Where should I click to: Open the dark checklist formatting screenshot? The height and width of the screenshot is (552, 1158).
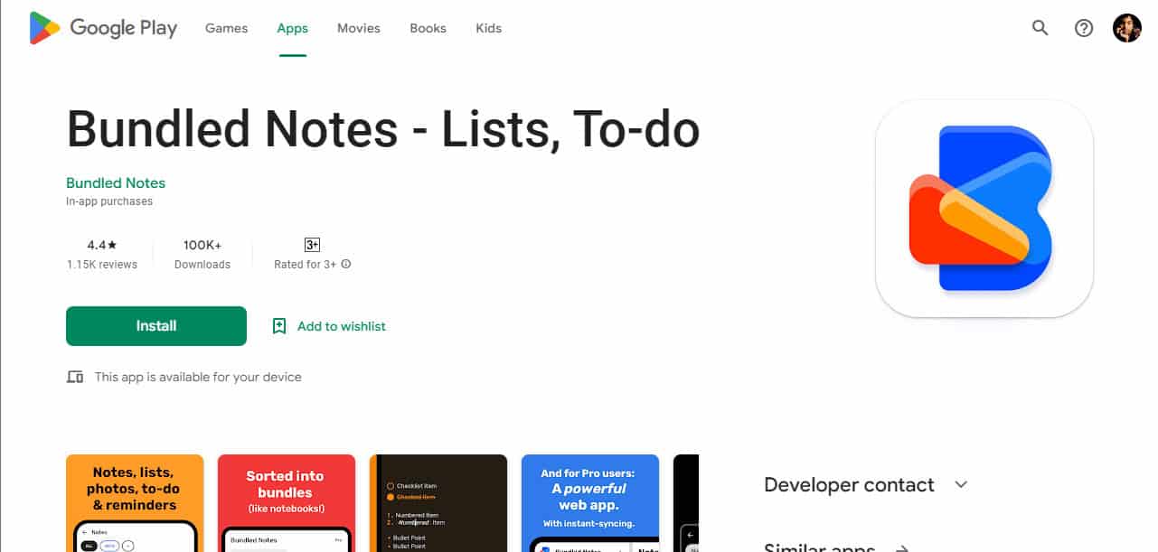438,503
